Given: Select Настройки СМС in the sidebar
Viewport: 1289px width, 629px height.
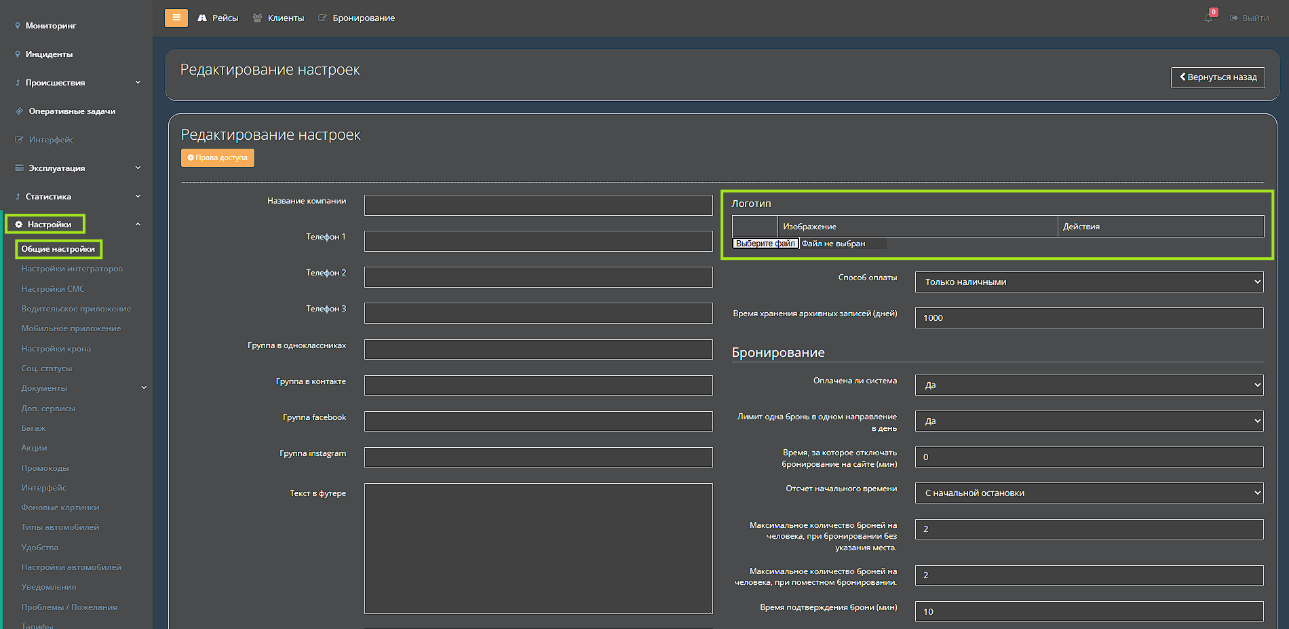Looking at the screenshot, I should pos(53,289).
